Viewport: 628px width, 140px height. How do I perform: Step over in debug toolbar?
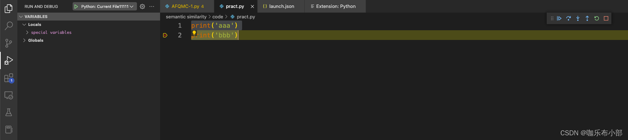click(568, 18)
